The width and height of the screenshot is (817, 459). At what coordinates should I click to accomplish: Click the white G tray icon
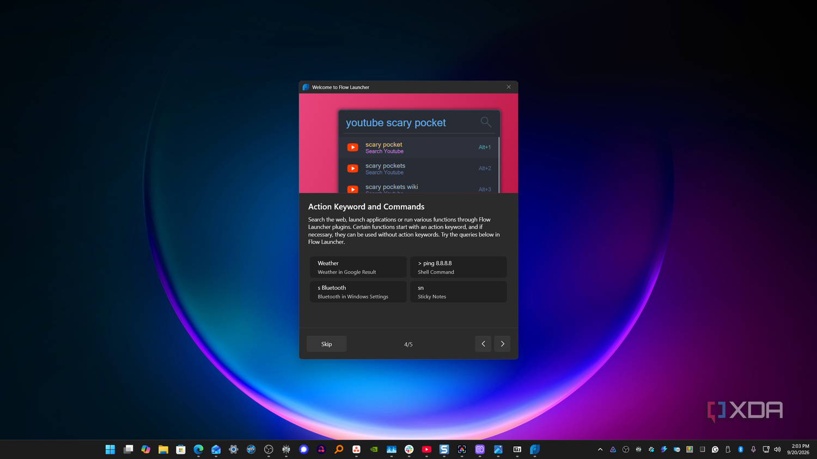pos(715,449)
